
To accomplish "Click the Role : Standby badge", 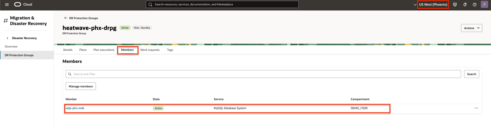I will pyautogui.click(x=142, y=28).
